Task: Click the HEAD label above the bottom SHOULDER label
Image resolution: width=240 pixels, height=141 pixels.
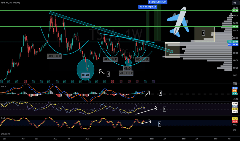Action: [127, 69]
